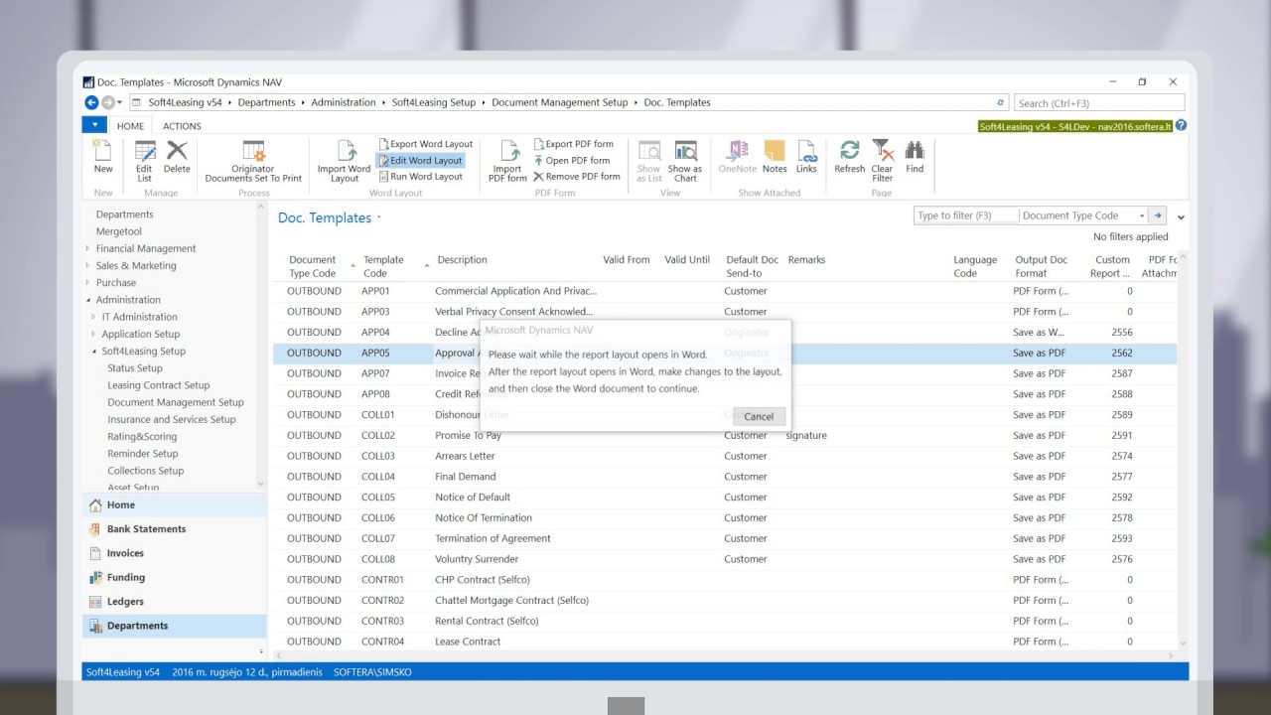
Task: Choose Export Word Layout in ribbon
Action: click(x=425, y=144)
